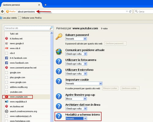Select en.kioskea.net in site list
The width and height of the screenshot is (153, 122).
tap(27, 106)
